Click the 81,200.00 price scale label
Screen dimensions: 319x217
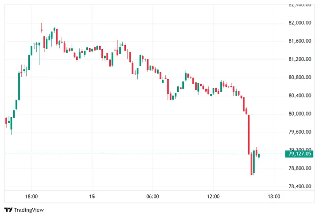point(300,59)
